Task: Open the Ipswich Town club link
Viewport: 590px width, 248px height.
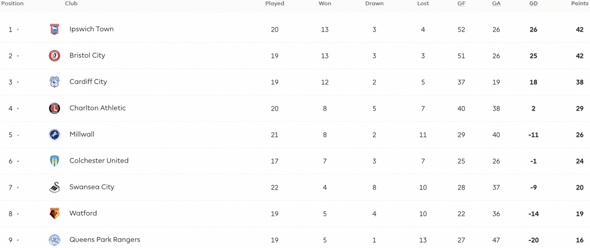Action: click(x=91, y=29)
